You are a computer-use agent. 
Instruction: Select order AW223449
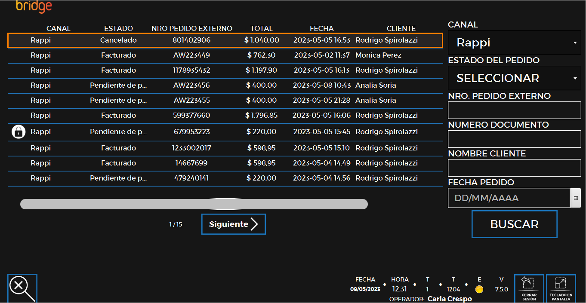[x=192, y=55]
